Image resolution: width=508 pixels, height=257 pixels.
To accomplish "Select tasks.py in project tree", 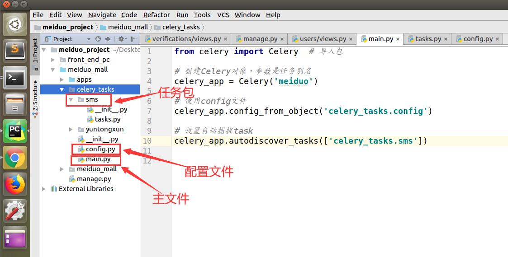I will click(x=104, y=119).
